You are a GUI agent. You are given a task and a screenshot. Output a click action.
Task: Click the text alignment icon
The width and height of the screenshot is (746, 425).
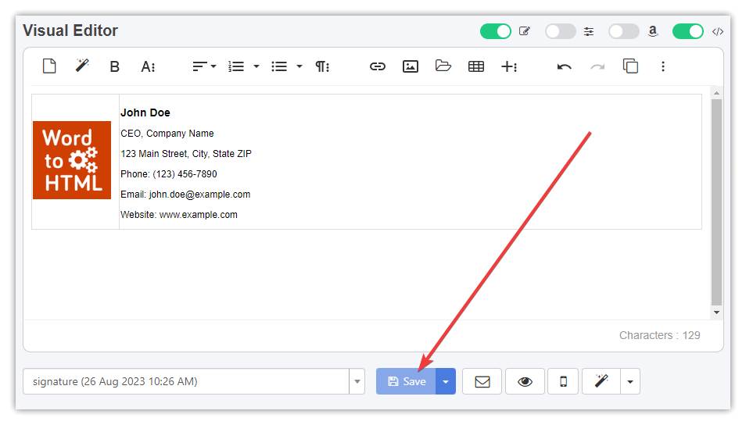[200, 66]
